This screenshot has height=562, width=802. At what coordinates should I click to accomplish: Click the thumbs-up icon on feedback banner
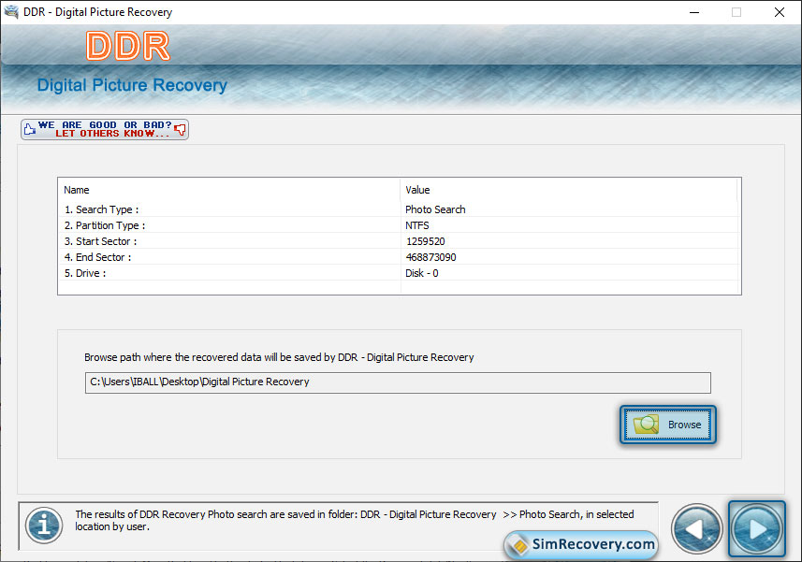tap(30, 129)
